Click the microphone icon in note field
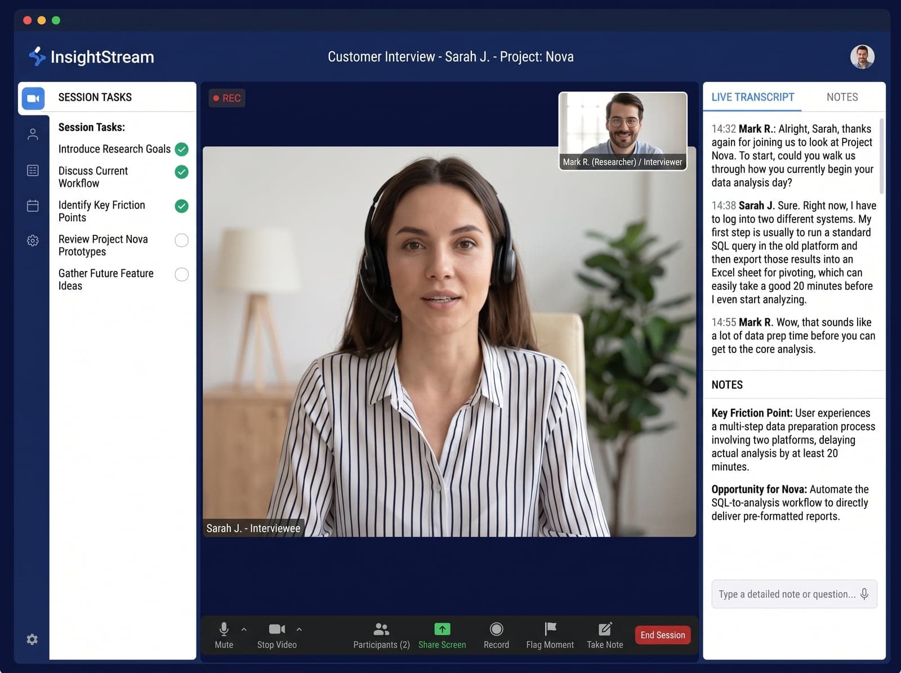Viewport: 901px width, 673px height. 864,594
